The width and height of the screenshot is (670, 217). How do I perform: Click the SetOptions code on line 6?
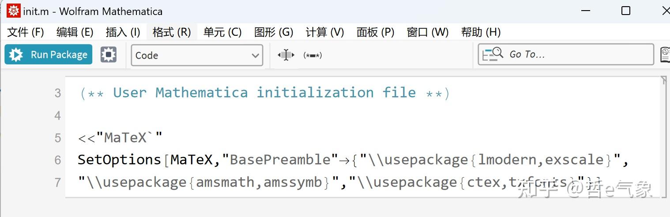120,160
